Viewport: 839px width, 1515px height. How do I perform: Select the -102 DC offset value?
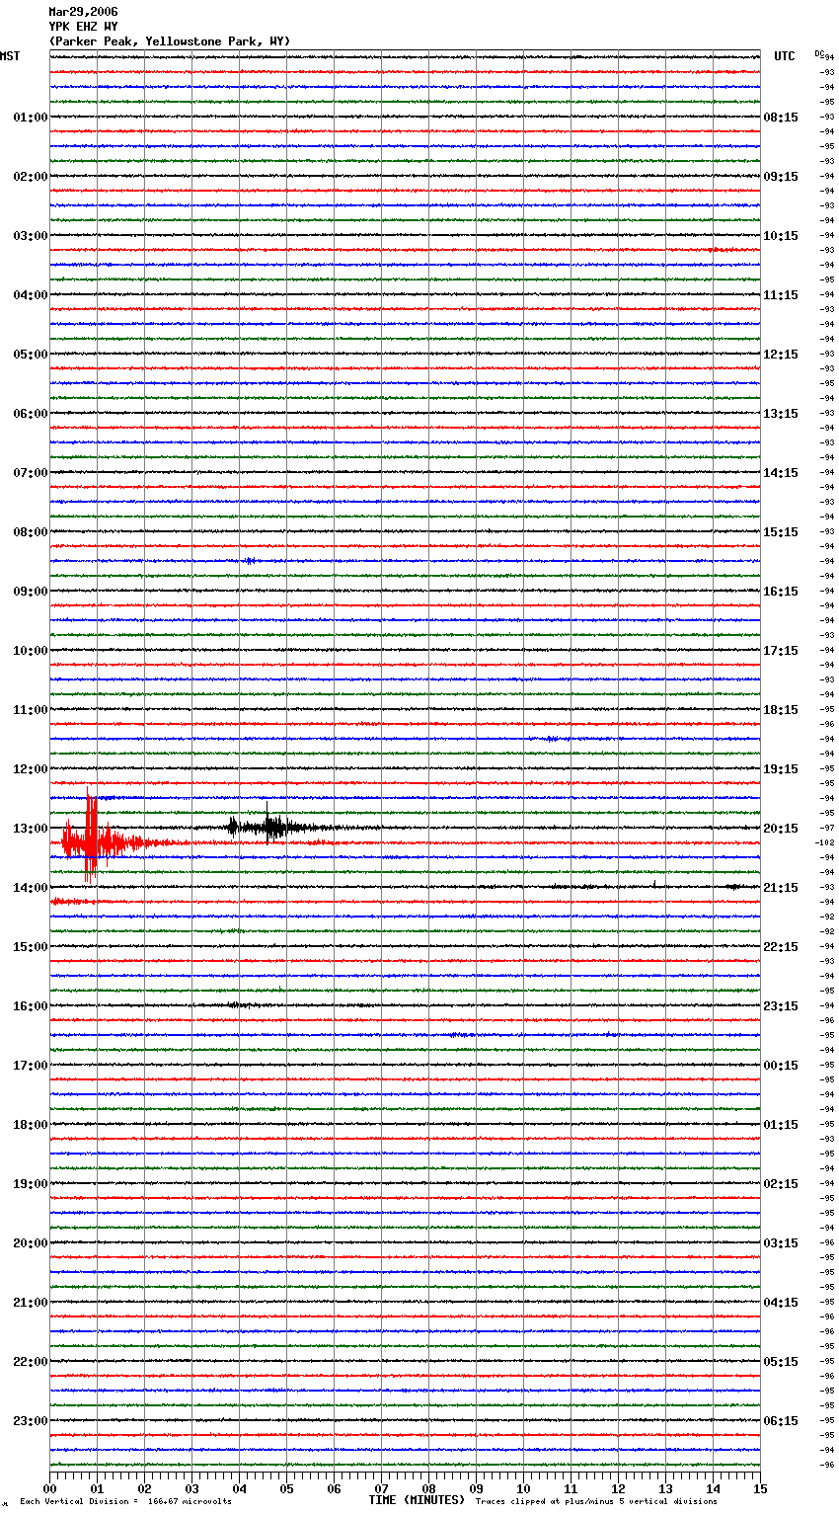[x=825, y=842]
